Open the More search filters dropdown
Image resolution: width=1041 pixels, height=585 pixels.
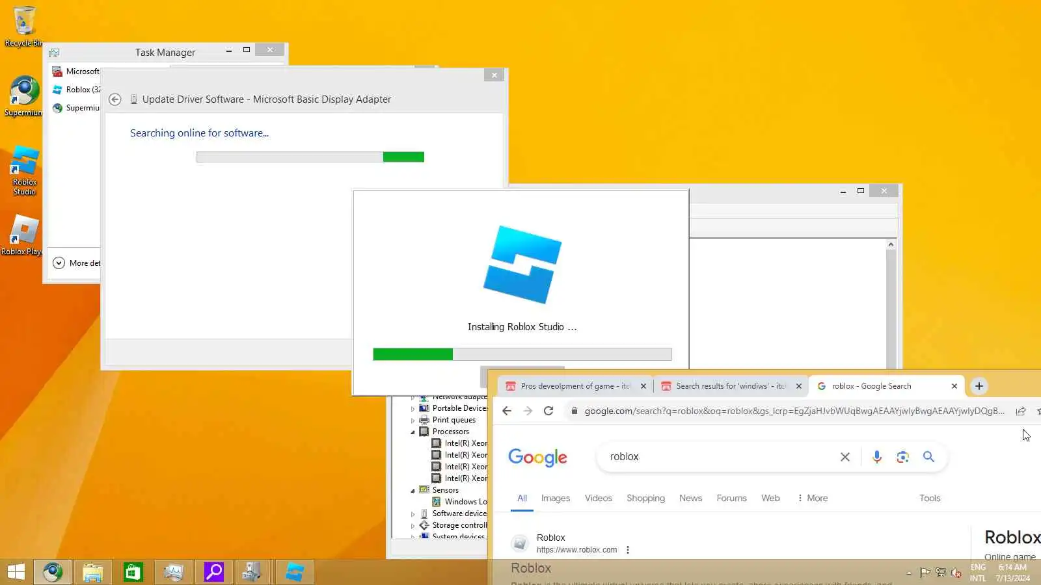(x=813, y=499)
